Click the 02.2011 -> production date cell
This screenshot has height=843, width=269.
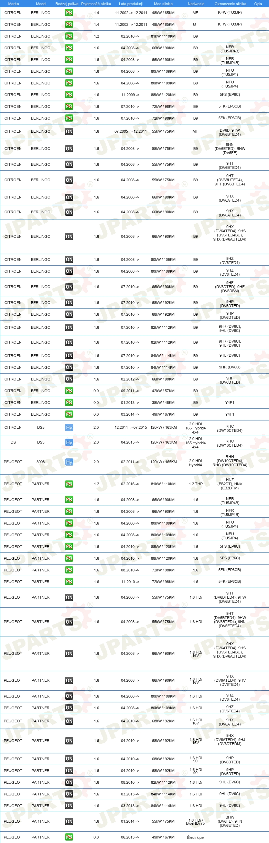tap(130, 462)
